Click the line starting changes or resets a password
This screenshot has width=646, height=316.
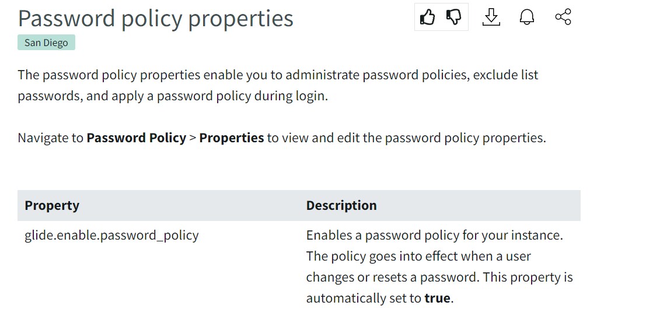(x=439, y=278)
